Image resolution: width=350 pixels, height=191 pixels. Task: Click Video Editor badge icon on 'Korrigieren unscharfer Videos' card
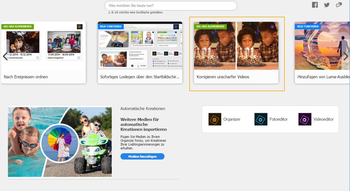click(x=272, y=27)
